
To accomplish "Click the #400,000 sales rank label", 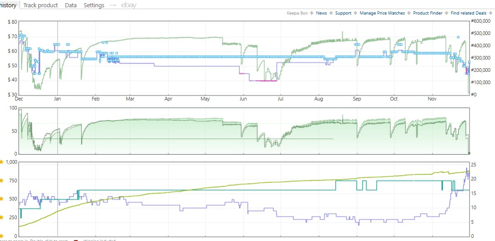I will 481,45.
